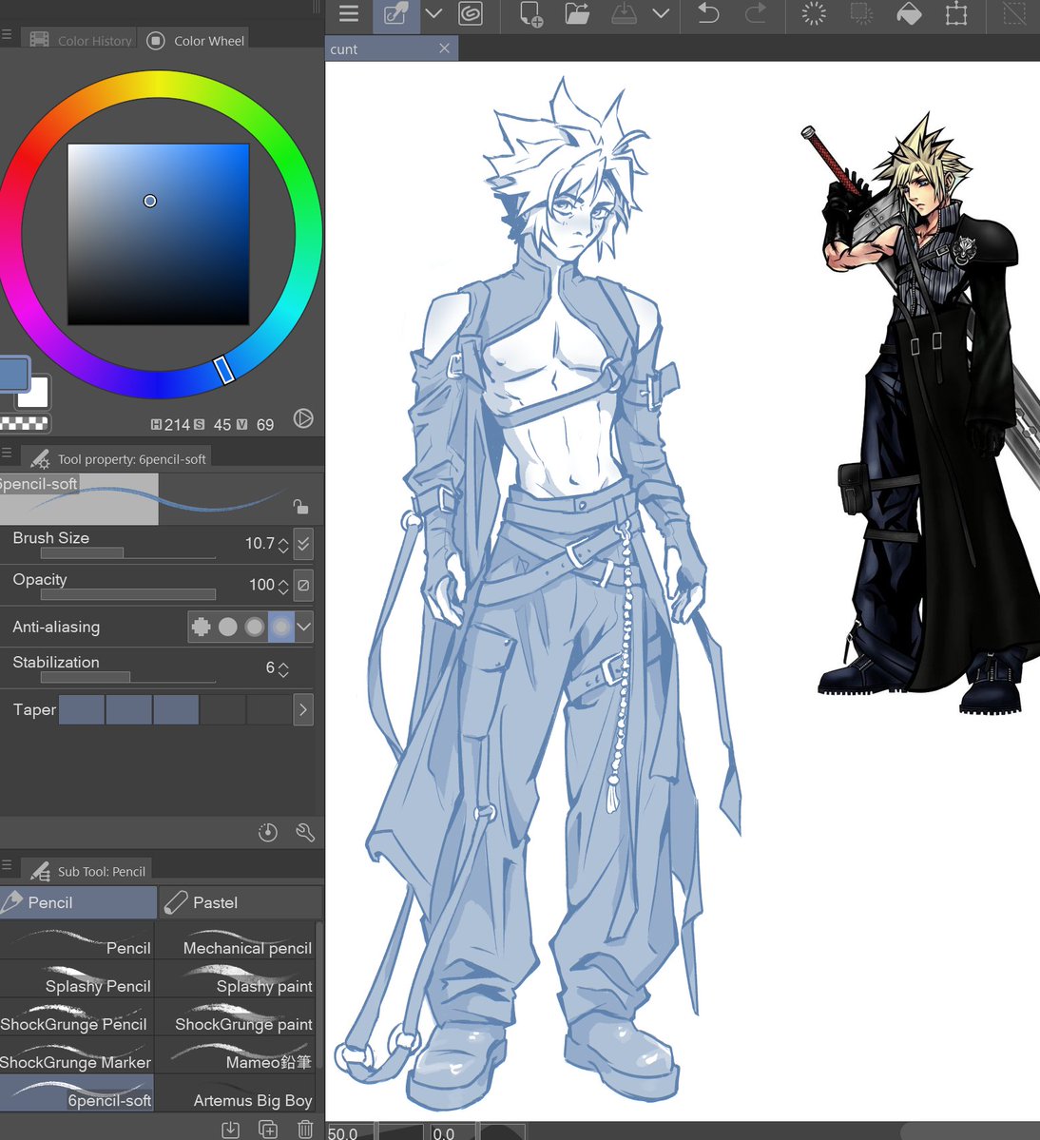Click the background (white) color swatch

click(x=35, y=394)
